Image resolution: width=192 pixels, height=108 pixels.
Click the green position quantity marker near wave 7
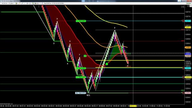click(85, 56)
